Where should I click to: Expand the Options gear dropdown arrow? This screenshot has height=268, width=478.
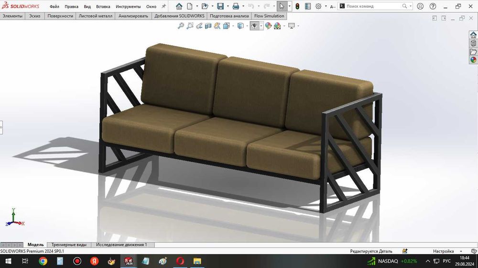(x=326, y=6)
